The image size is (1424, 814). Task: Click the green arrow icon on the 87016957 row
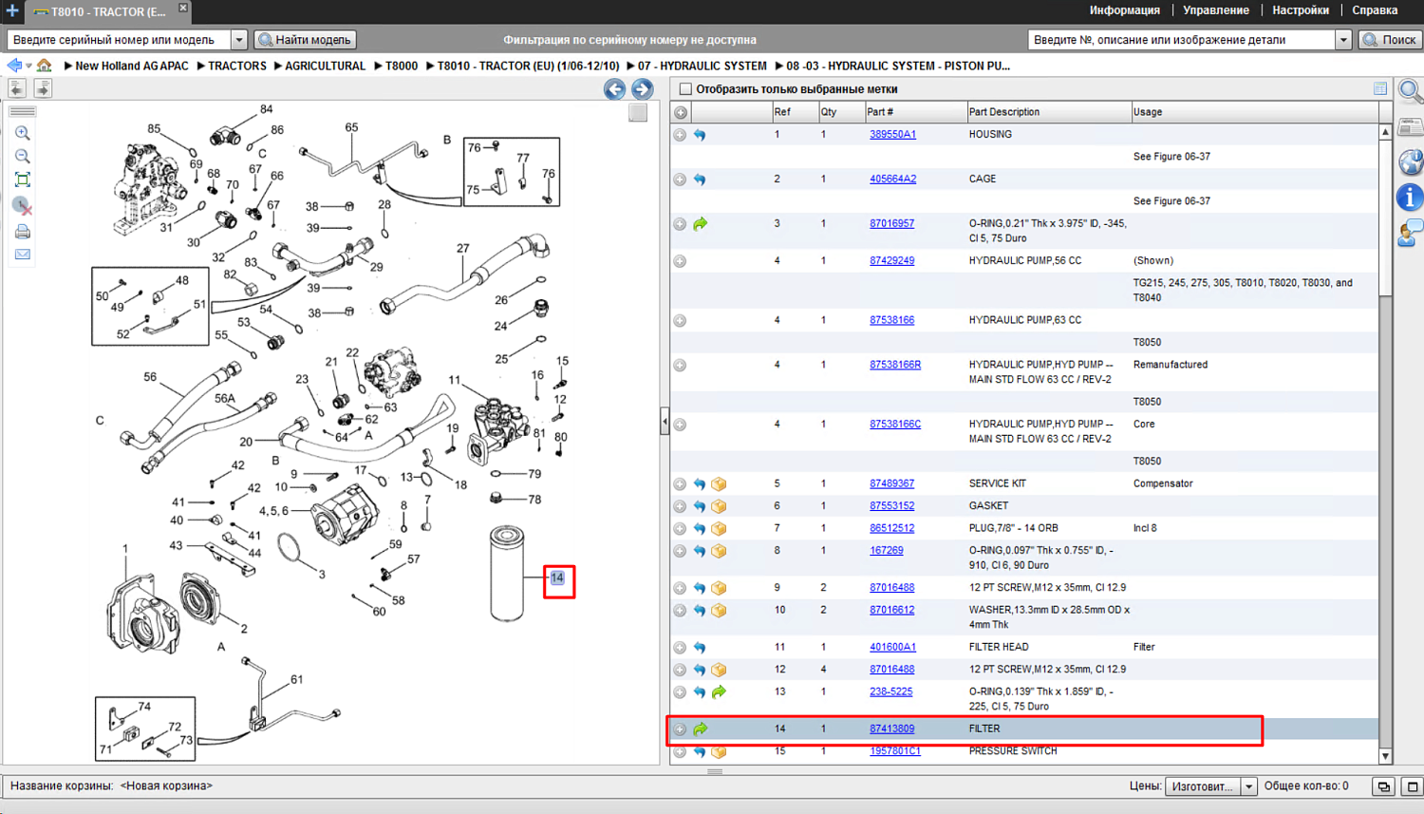(701, 224)
